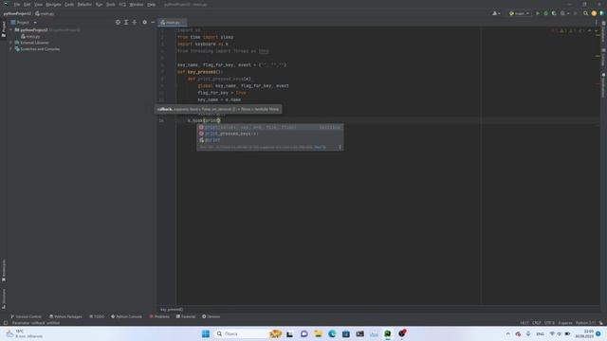This screenshot has width=607, height=341.
Task: Open the Refactor menu
Action: point(84,5)
